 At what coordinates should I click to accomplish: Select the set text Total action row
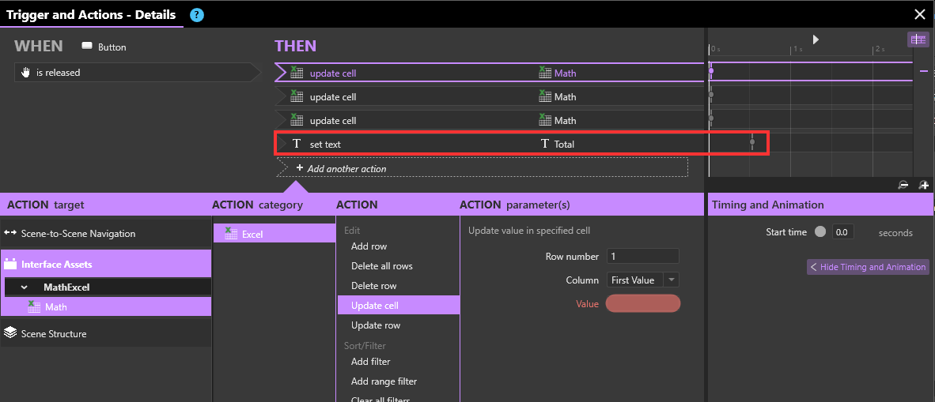[x=489, y=144]
